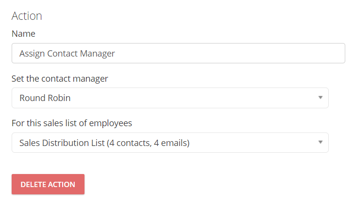
Task: Expand the Sales Distribution List (4 contacts, 4 emails) selector
Action: tap(170, 143)
